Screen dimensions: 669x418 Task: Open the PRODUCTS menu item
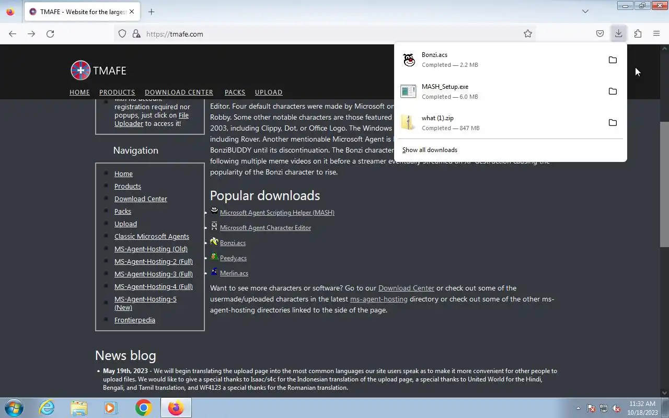pyautogui.click(x=117, y=92)
